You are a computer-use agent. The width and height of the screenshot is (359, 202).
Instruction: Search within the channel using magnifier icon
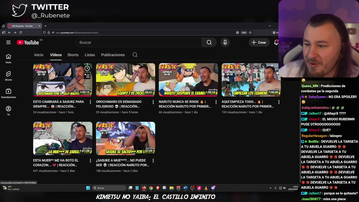pyautogui.click(x=135, y=55)
